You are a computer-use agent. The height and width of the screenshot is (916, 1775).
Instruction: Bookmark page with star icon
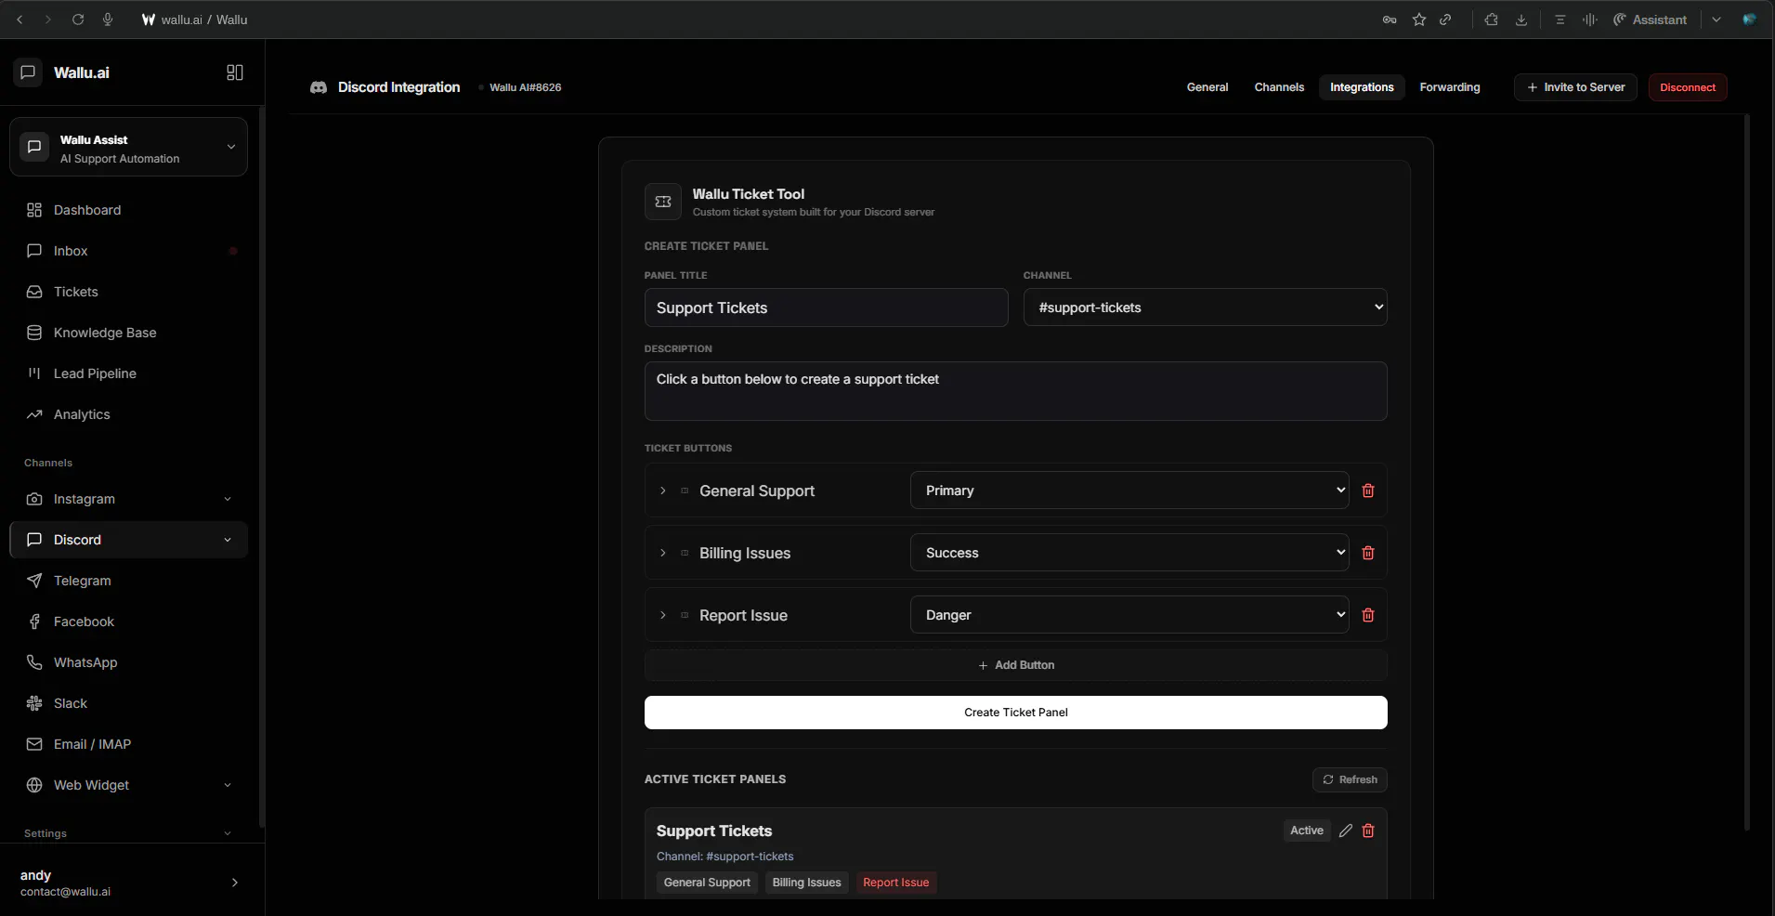coord(1419,20)
